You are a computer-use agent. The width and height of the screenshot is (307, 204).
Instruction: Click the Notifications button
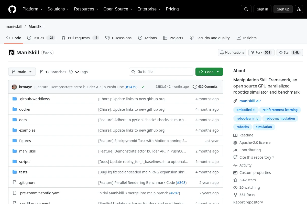coord(232,53)
